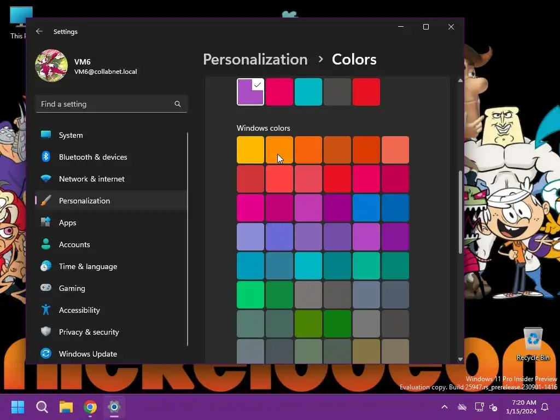Open the notification bell
This screenshot has width=560, height=420.
(545, 407)
